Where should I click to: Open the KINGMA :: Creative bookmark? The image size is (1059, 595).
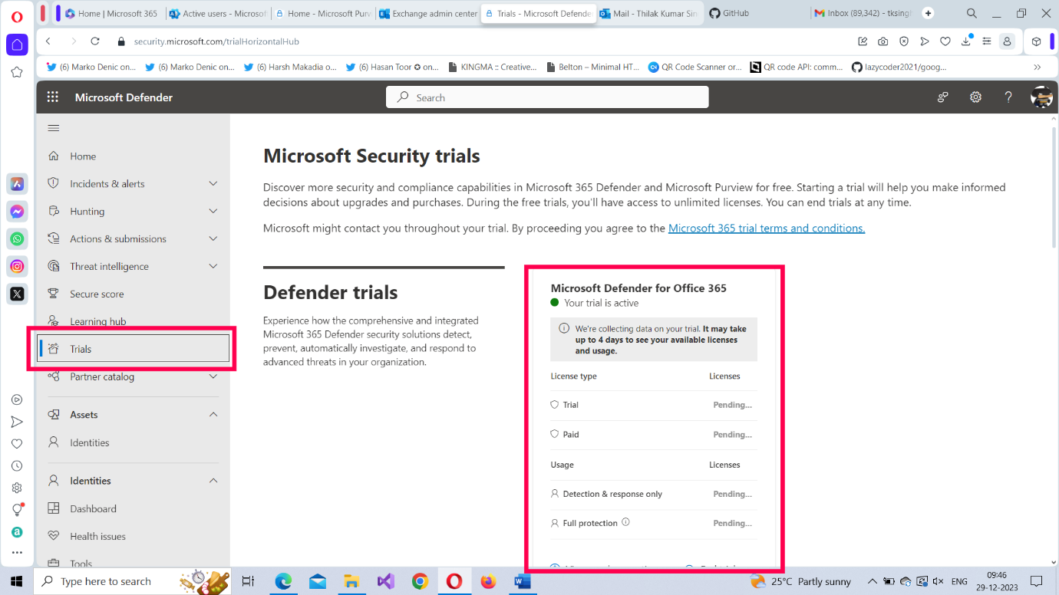tap(493, 67)
